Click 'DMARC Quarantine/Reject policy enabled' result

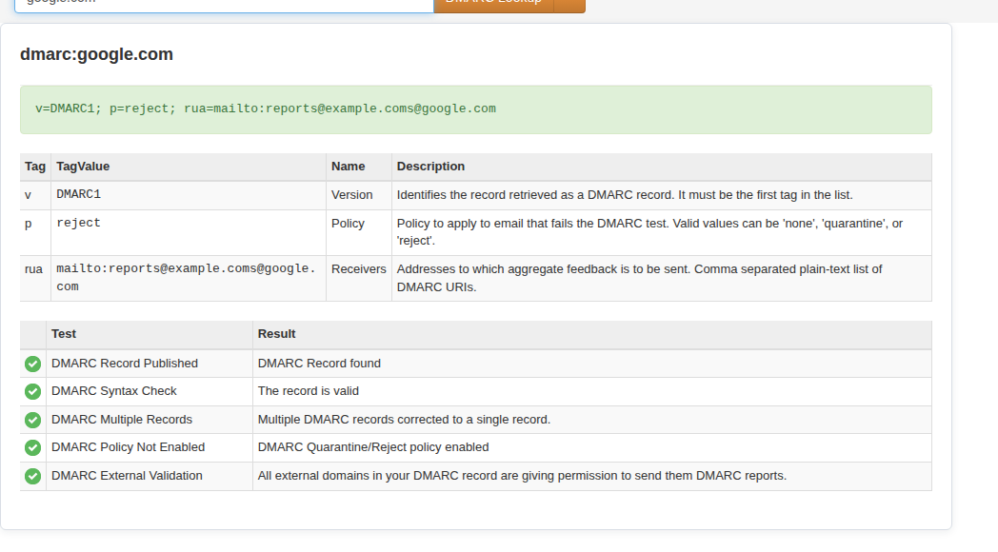pyautogui.click(x=373, y=447)
